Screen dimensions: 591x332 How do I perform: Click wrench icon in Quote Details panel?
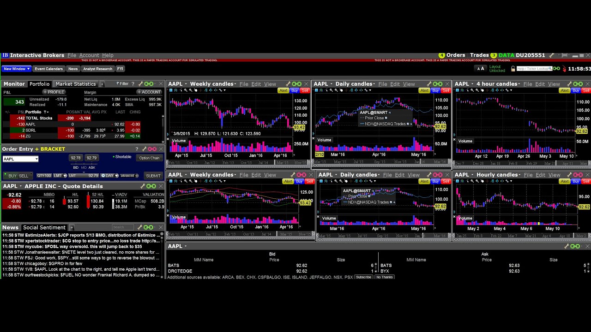click(143, 186)
